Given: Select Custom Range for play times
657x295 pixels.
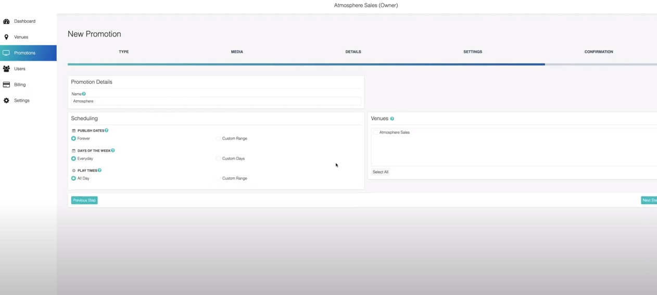Looking at the screenshot, I should tap(218, 178).
